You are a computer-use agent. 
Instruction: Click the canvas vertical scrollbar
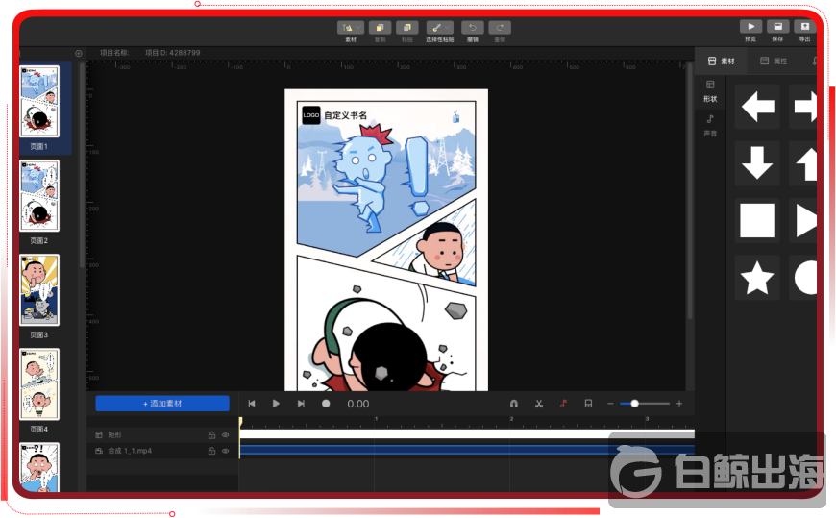click(690, 191)
